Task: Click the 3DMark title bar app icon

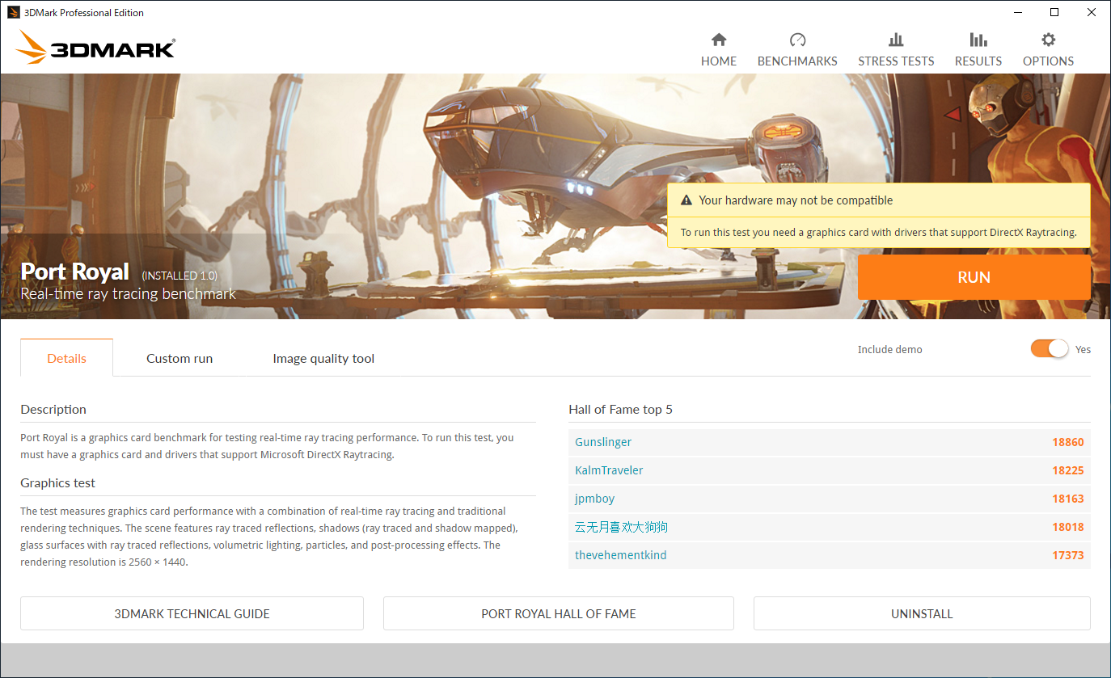Action: (13, 12)
